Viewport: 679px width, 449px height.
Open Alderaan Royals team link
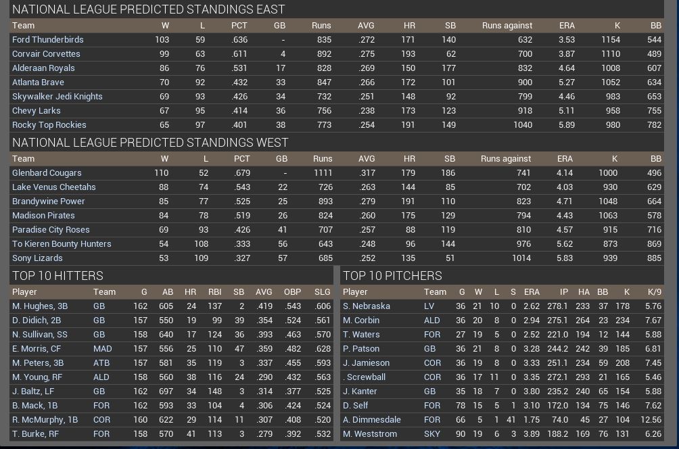(x=43, y=68)
